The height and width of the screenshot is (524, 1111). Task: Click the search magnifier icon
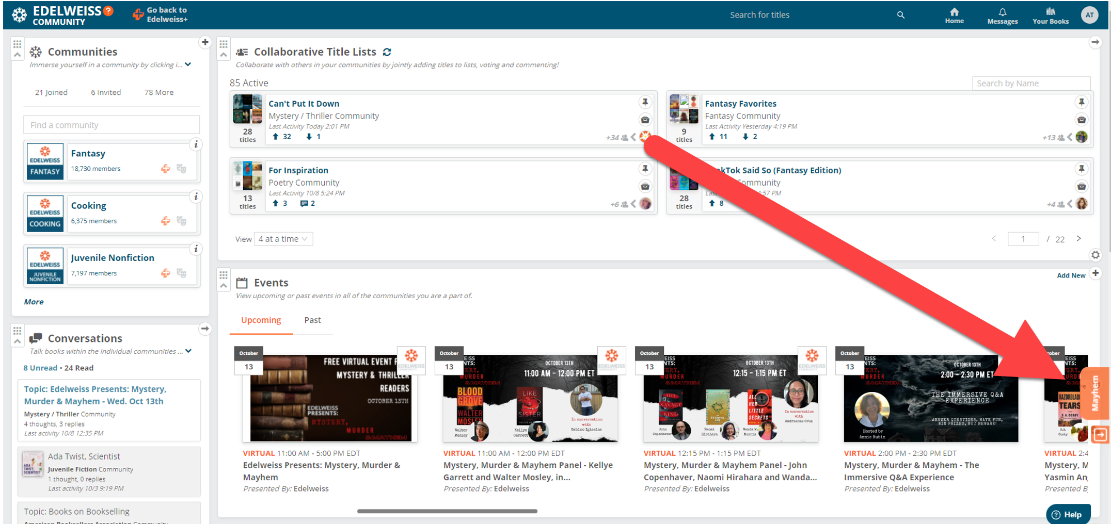pos(901,15)
